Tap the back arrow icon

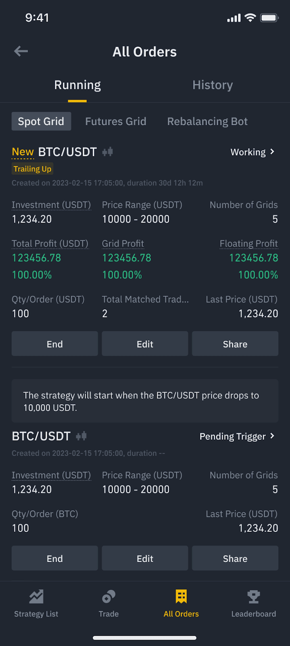point(21,51)
